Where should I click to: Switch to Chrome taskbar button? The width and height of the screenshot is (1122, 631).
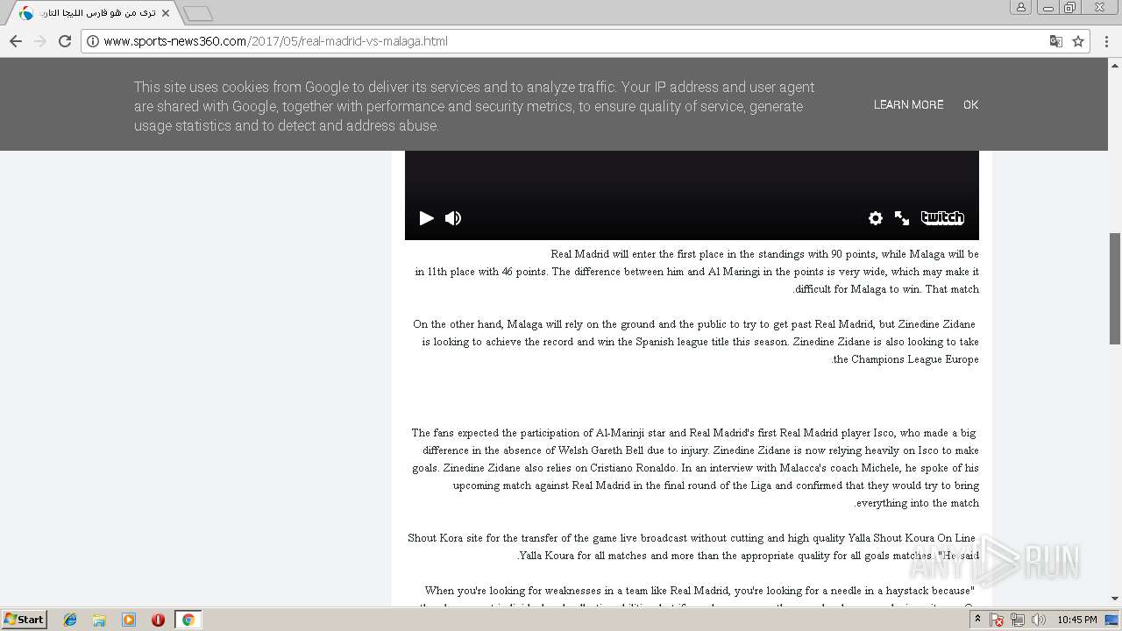coord(188,620)
